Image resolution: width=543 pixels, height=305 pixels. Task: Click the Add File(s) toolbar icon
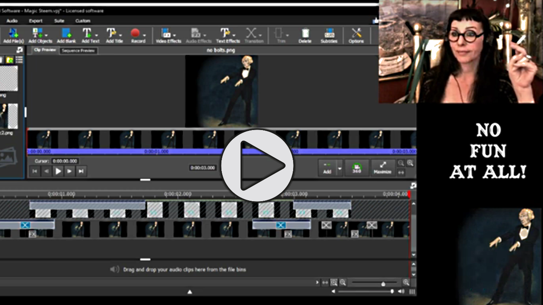tap(13, 35)
